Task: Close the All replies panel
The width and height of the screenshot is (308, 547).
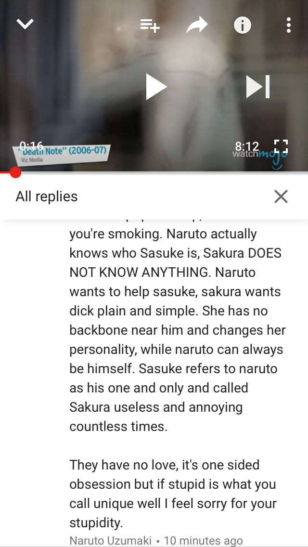Action: pos(281,196)
